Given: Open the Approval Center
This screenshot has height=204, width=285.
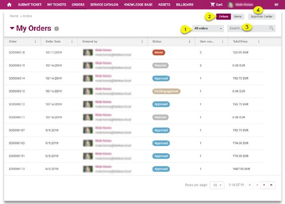Looking at the screenshot, I should click(261, 17).
